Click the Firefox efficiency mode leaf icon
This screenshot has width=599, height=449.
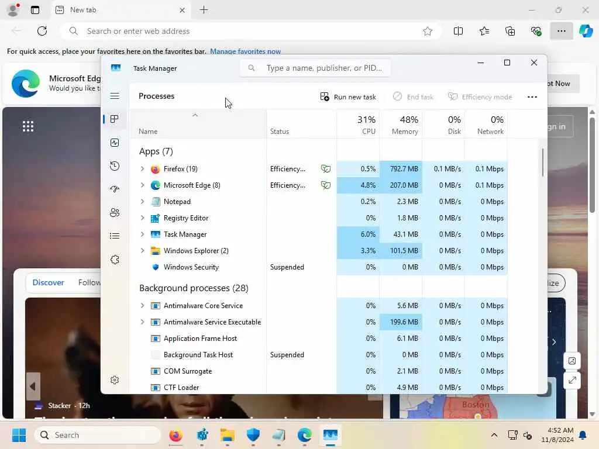[325, 169]
